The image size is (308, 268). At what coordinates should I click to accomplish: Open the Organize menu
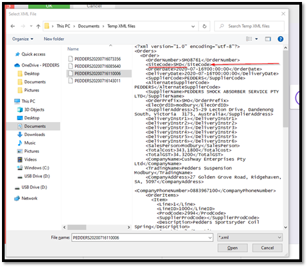pyautogui.click(x=23, y=39)
